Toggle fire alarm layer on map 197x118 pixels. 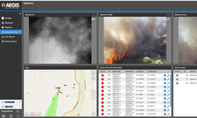click(x=93, y=73)
